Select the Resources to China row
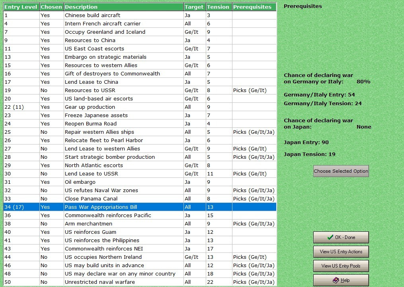The image size is (404, 287). pyautogui.click(x=140, y=40)
